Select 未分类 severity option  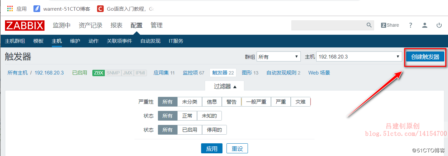click(x=190, y=102)
